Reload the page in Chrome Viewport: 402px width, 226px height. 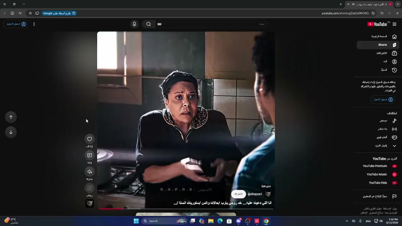click(x=382, y=13)
